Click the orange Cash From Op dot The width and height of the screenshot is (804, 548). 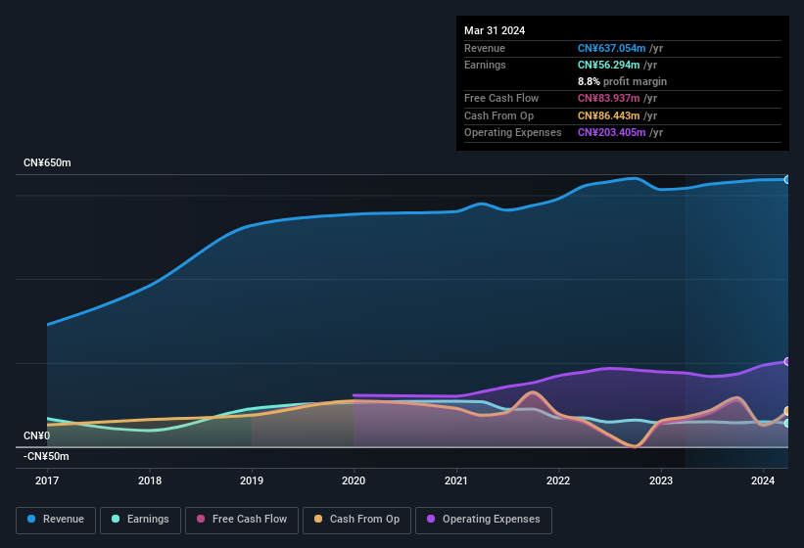318,519
